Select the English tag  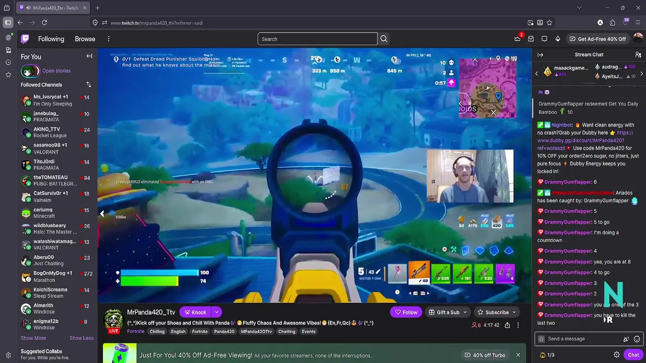tap(178, 331)
